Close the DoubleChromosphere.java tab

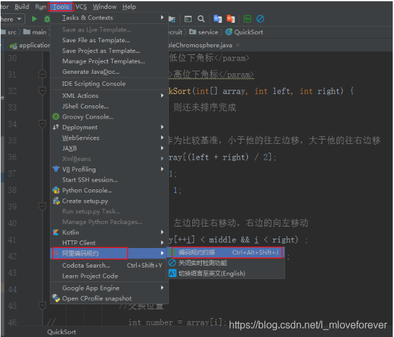[x=238, y=45]
